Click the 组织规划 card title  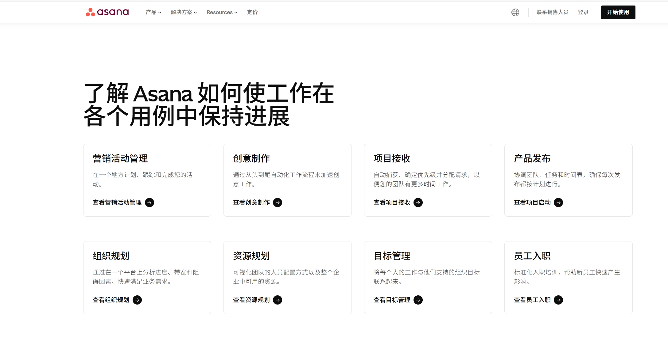[x=111, y=256]
